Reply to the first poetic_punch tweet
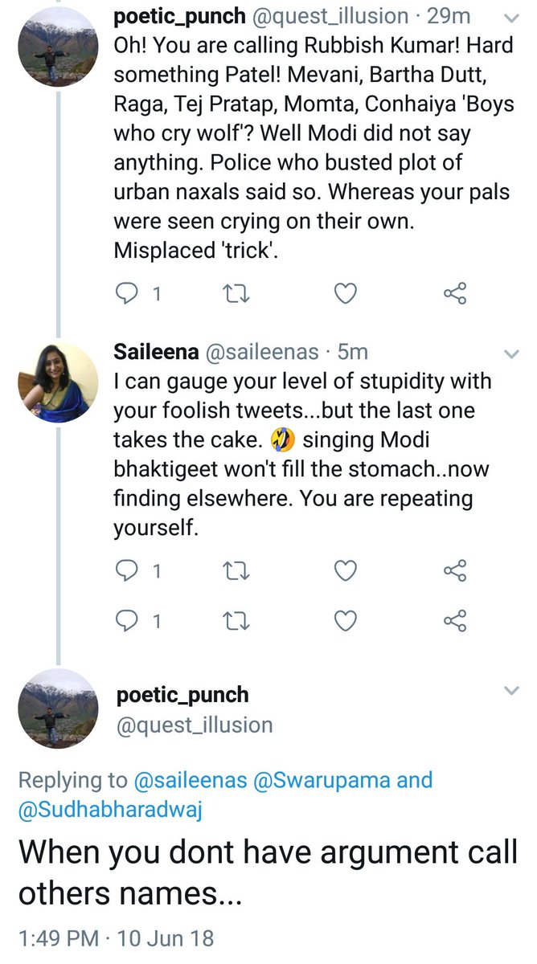Viewport: 537px width, 964px height. (x=128, y=295)
